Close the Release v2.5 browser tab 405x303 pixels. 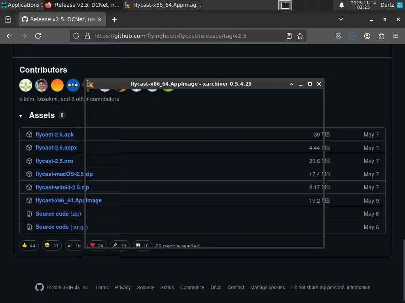100,19
